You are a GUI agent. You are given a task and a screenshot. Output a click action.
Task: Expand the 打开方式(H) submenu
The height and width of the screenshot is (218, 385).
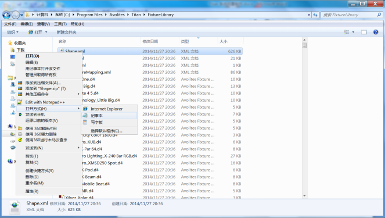coord(78,108)
